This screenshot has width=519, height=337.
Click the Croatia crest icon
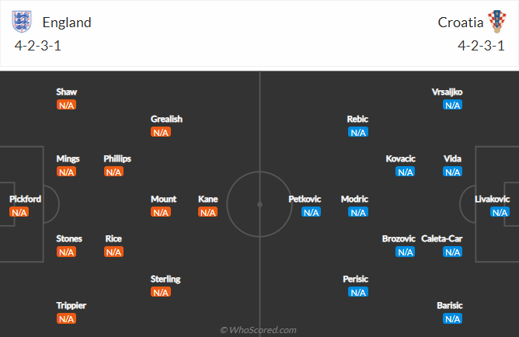tap(496, 21)
